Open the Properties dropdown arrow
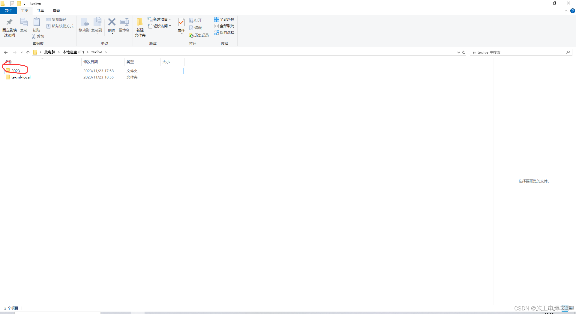The height and width of the screenshot is (314, 576). point(181,34)
